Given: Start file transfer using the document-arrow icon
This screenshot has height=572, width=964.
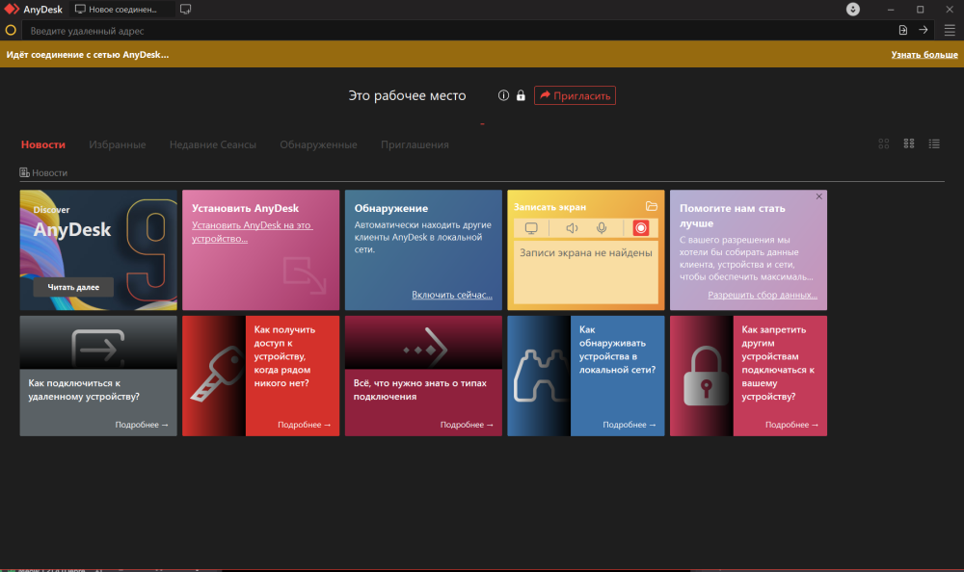Looking at the screenshot, I should [902, 30].
